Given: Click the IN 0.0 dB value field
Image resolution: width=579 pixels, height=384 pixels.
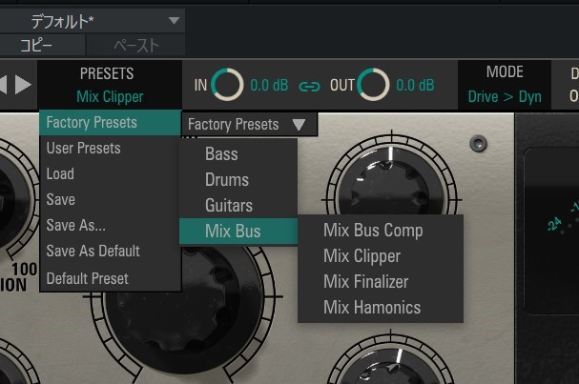Looking at the screenshot, I should 270,85.
